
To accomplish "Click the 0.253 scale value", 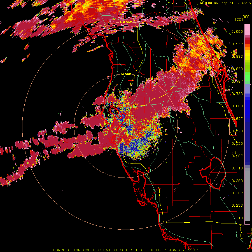I will [x=237, y=206].
